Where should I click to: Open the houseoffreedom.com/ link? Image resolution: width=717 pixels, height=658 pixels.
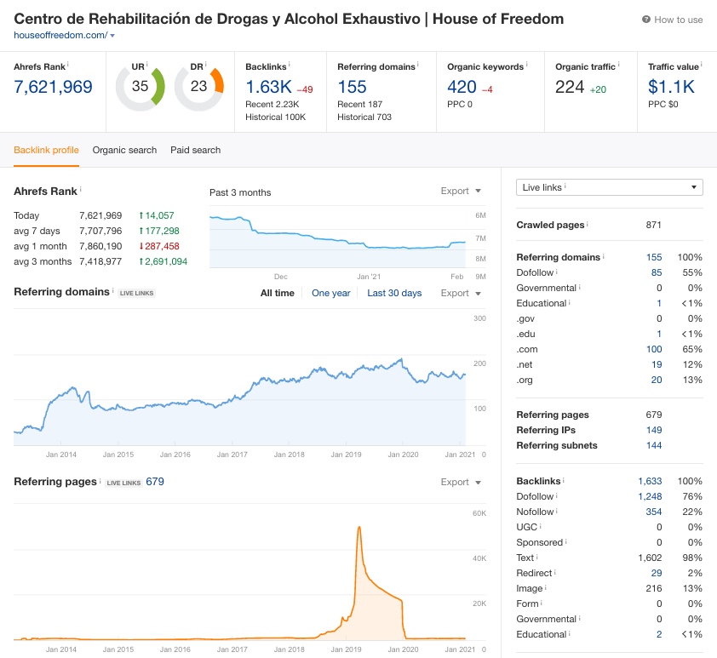coord(60,35)
